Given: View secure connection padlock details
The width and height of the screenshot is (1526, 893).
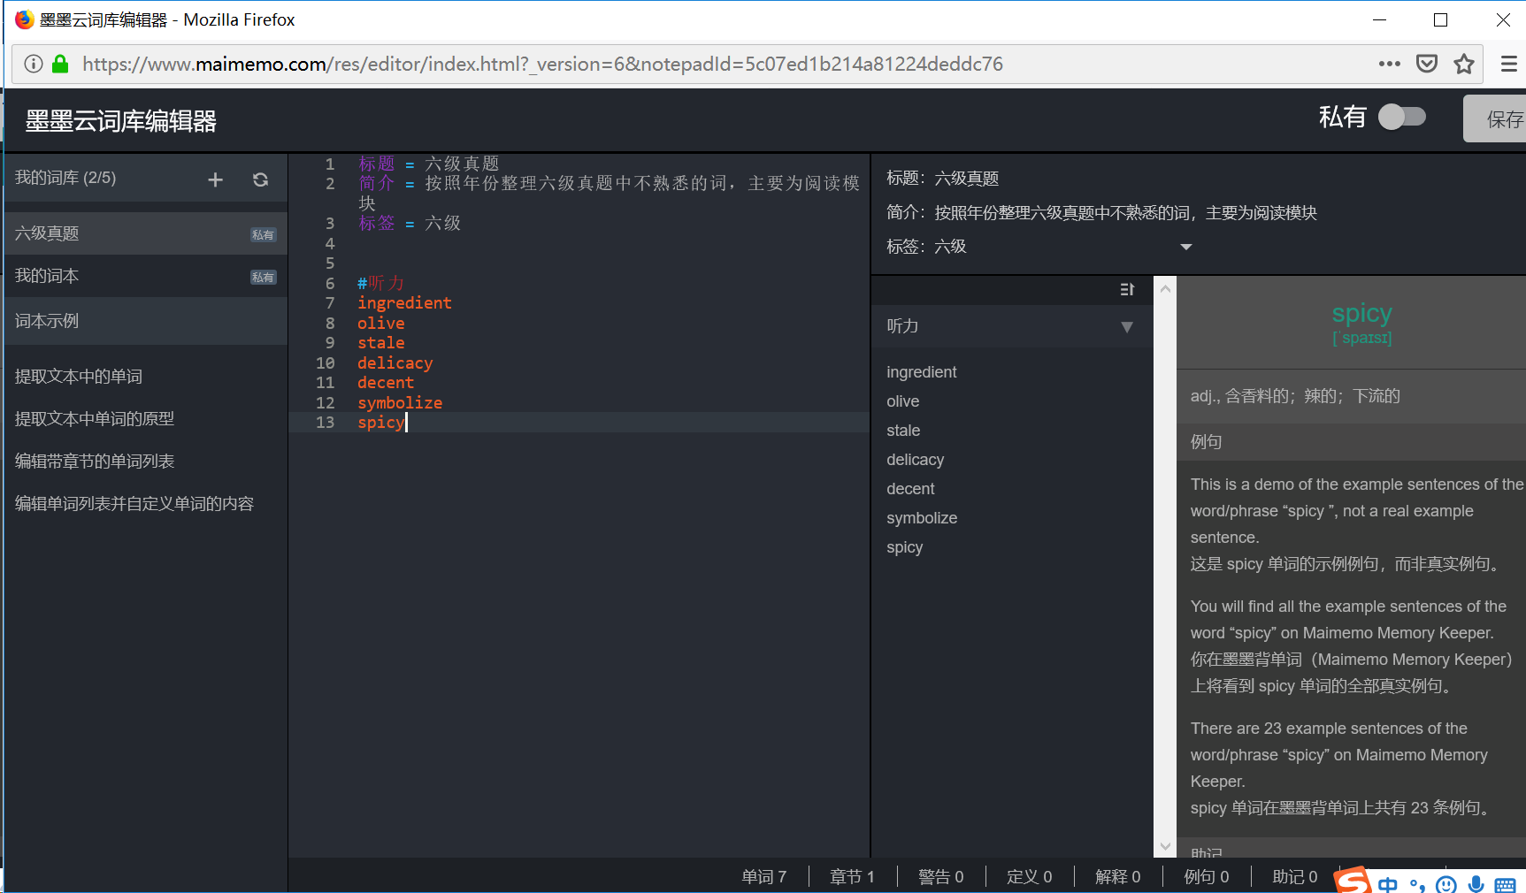Looking at the screenshot, I should (60, 64).
